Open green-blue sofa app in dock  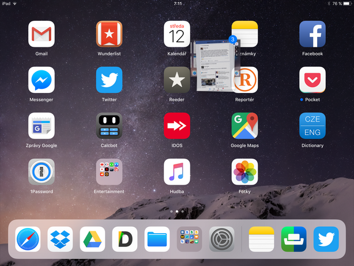293,239
